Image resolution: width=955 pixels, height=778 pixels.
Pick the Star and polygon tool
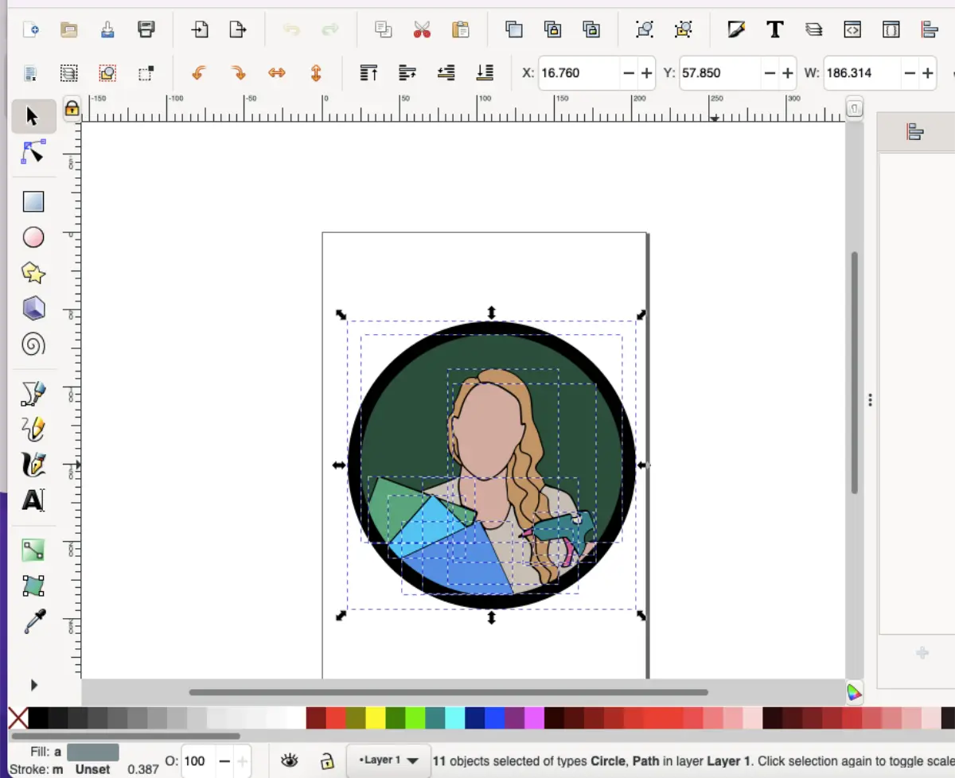(x=33, y=273)
